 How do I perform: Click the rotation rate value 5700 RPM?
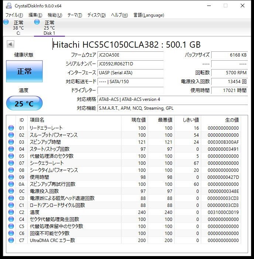pyautogui.click(x=230, y=73)
